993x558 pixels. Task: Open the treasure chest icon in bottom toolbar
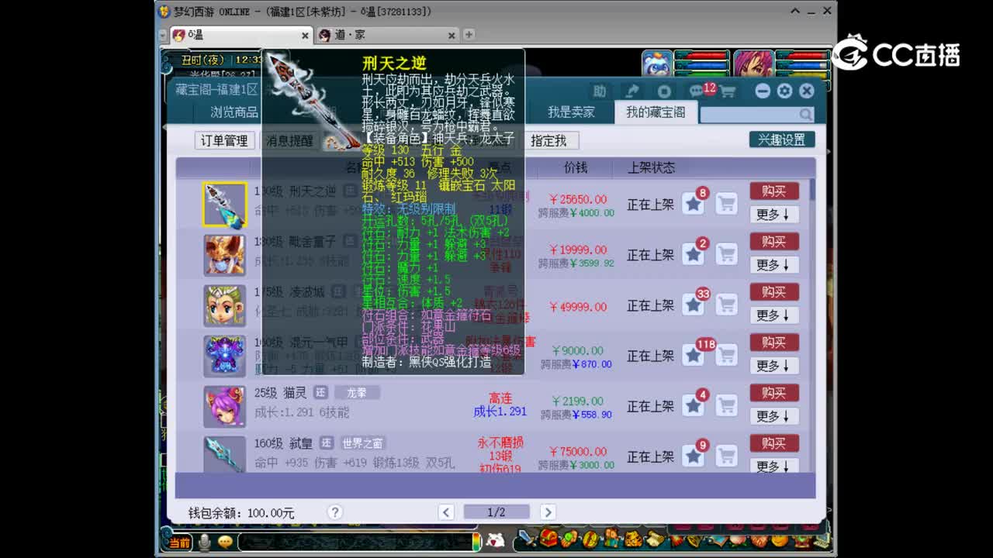548,538
